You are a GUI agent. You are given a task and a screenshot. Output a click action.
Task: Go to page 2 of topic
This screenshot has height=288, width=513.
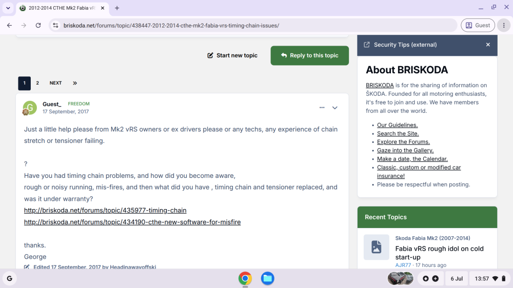[37, 83]
